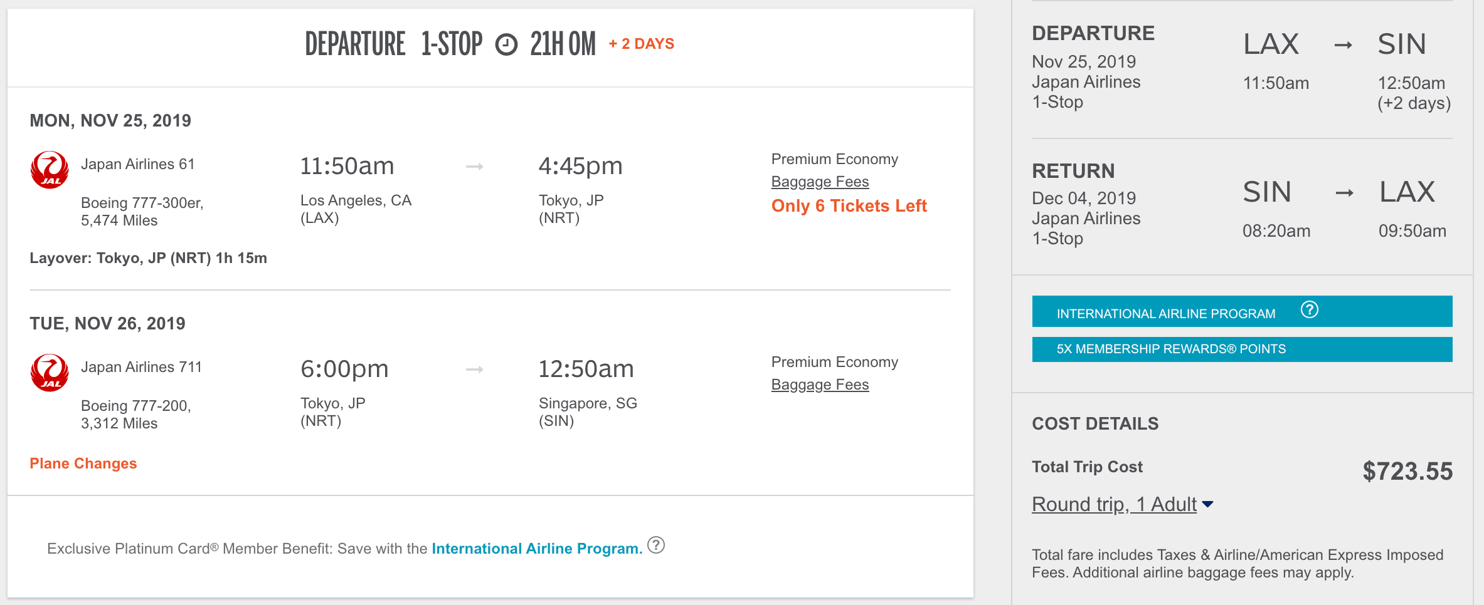Click arrow between 11:50am and 4:45pm

point(475,167)
